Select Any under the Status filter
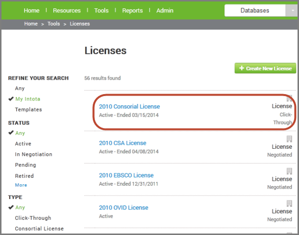The height and width of the screenshot is (235, 299). (20, 133)
